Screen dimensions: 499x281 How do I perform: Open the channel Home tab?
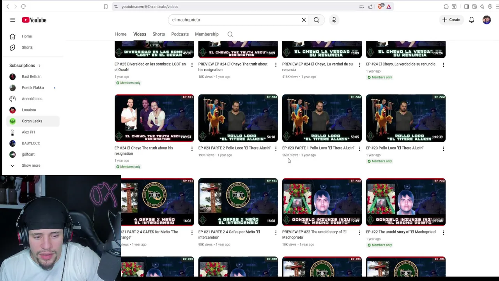pyautogui.click(x=120, y=34)
